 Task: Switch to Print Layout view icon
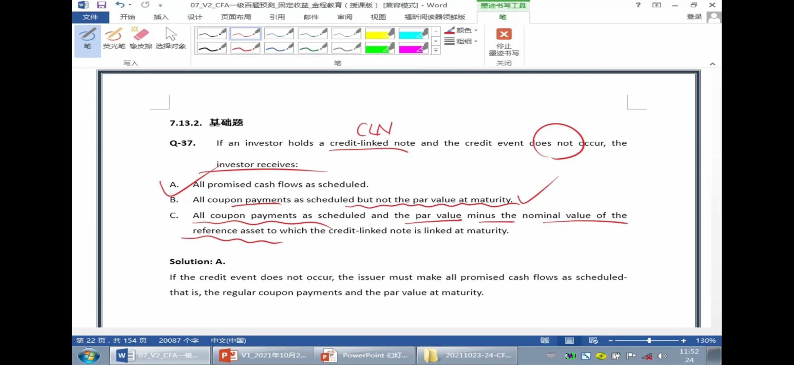(569, 340)
